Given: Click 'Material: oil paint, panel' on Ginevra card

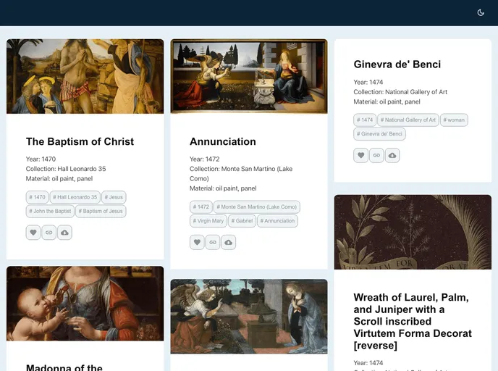Looking at the screenshot, I should pyautogui.click(x=387, y=101).
